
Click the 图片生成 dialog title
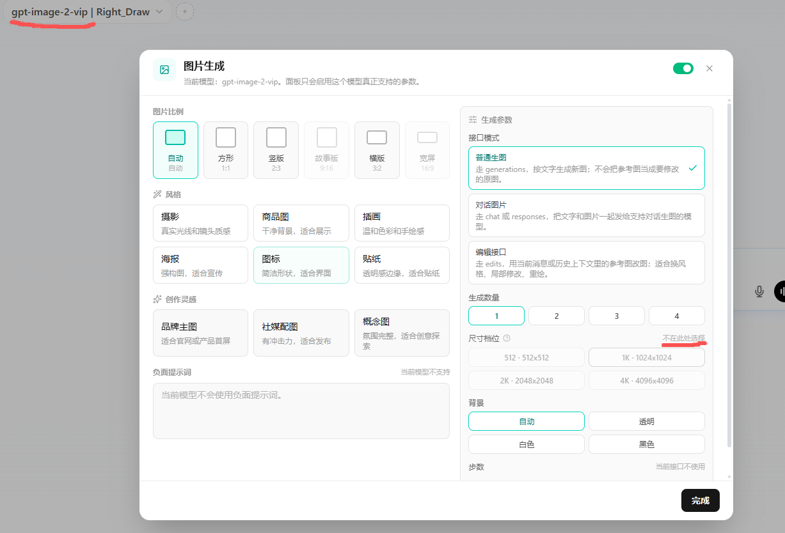pos(204,66)
